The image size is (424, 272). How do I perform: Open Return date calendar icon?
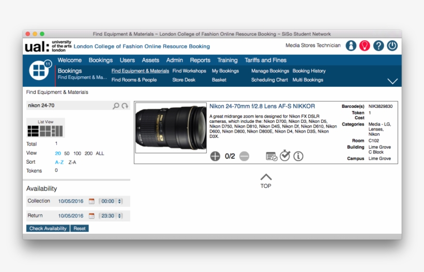(92, 216)
